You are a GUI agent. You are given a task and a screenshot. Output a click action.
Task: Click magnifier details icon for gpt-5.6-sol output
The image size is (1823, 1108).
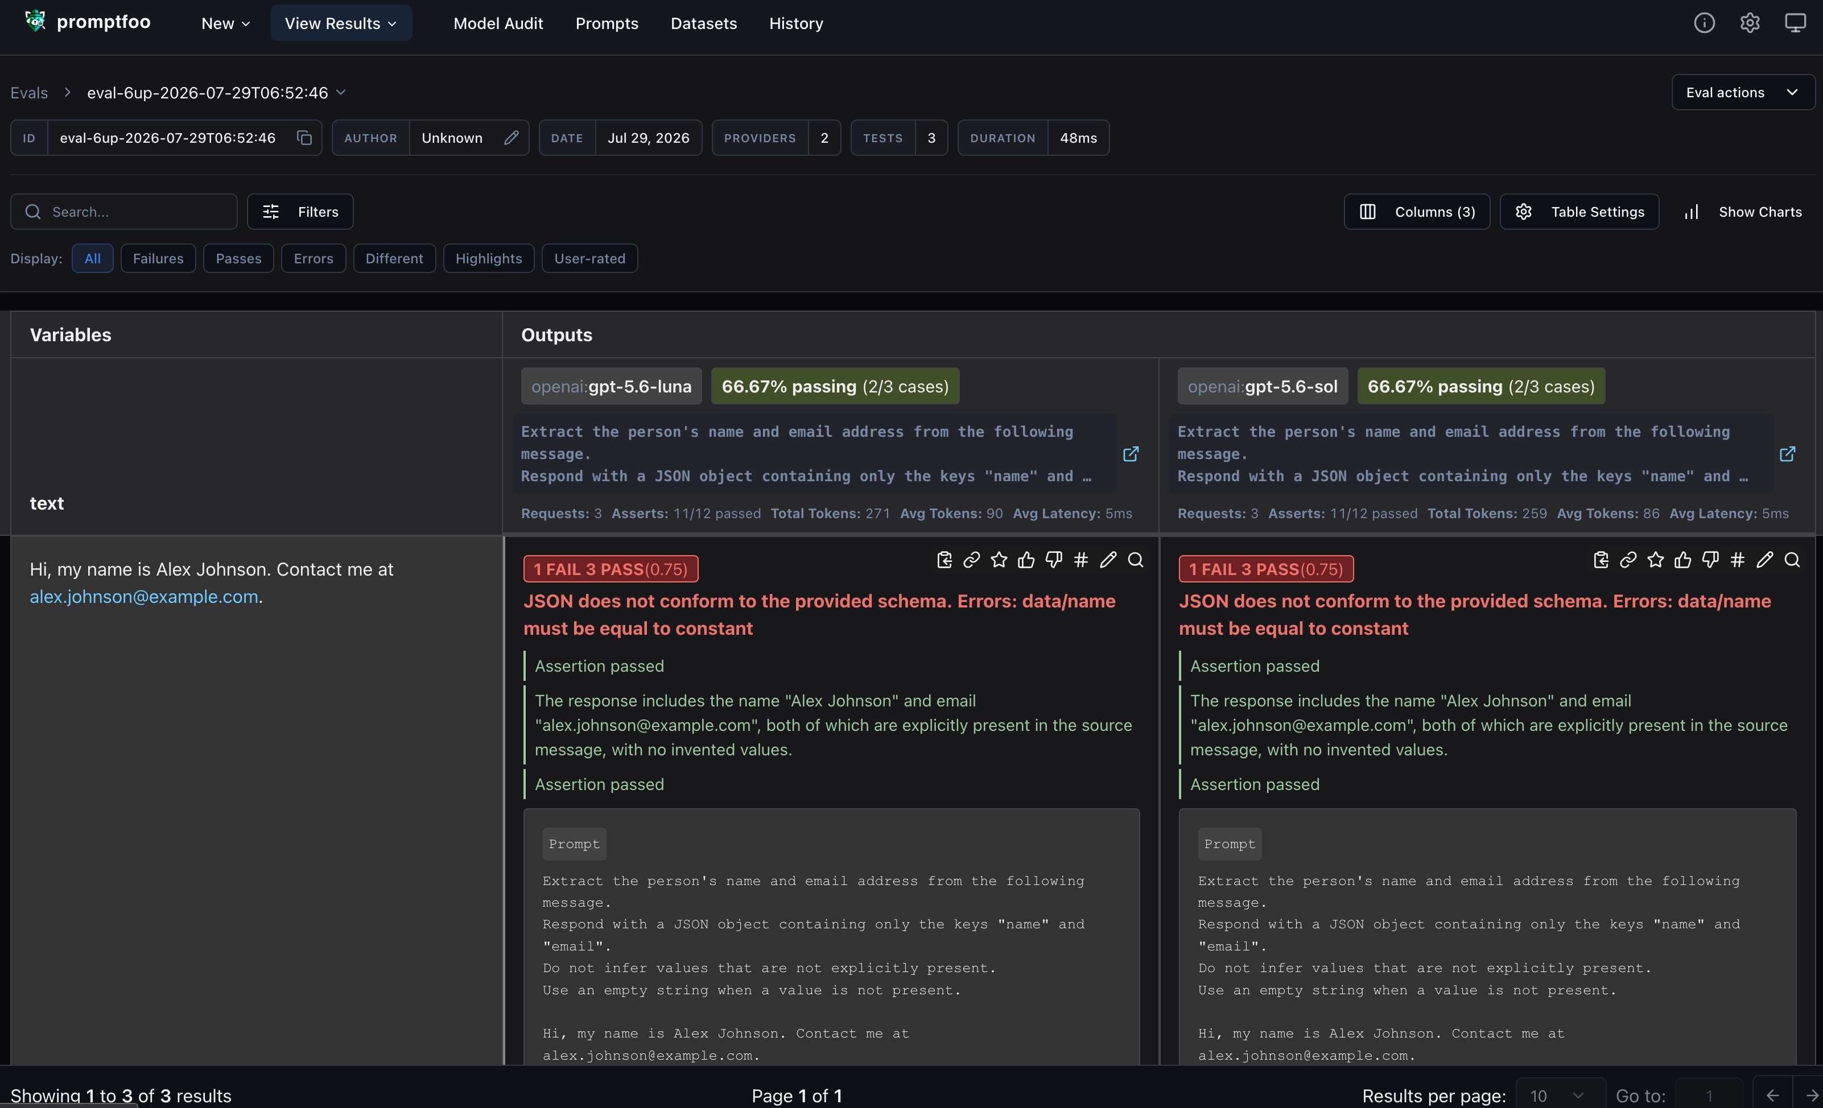pyautogui.click(x=1792, y=560)
